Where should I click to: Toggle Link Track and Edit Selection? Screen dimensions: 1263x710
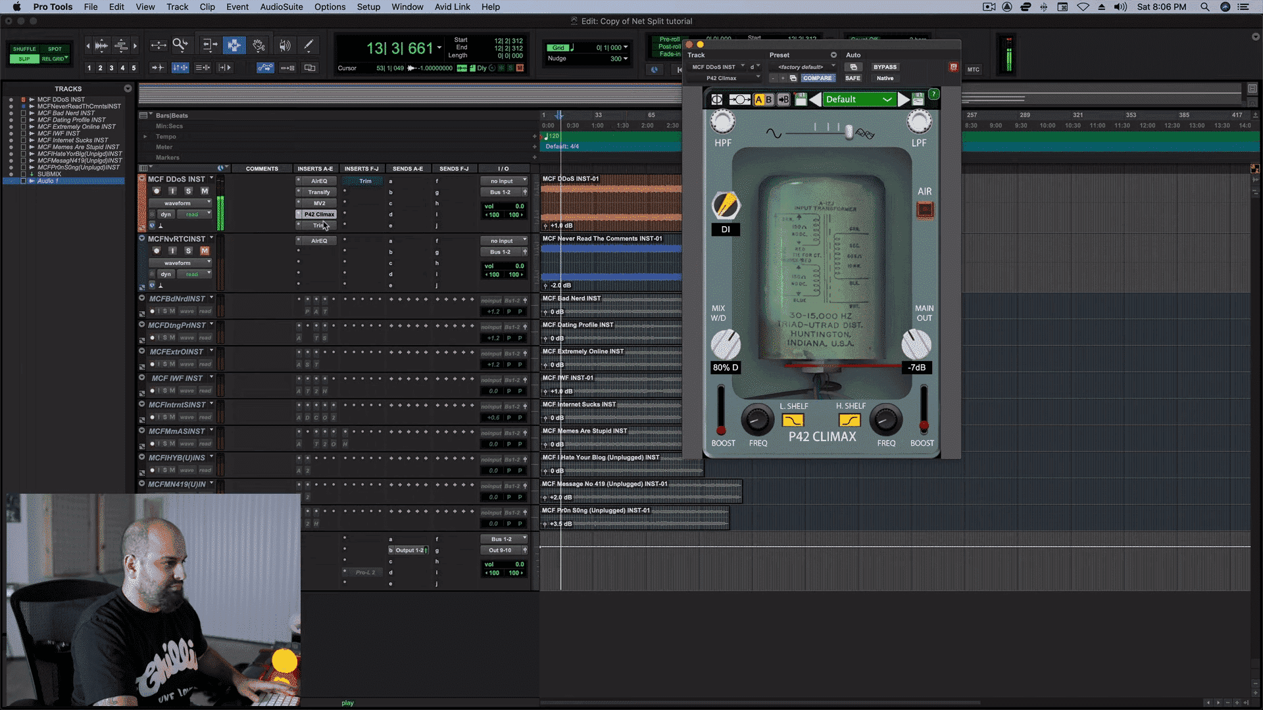[x=203, y=68]
